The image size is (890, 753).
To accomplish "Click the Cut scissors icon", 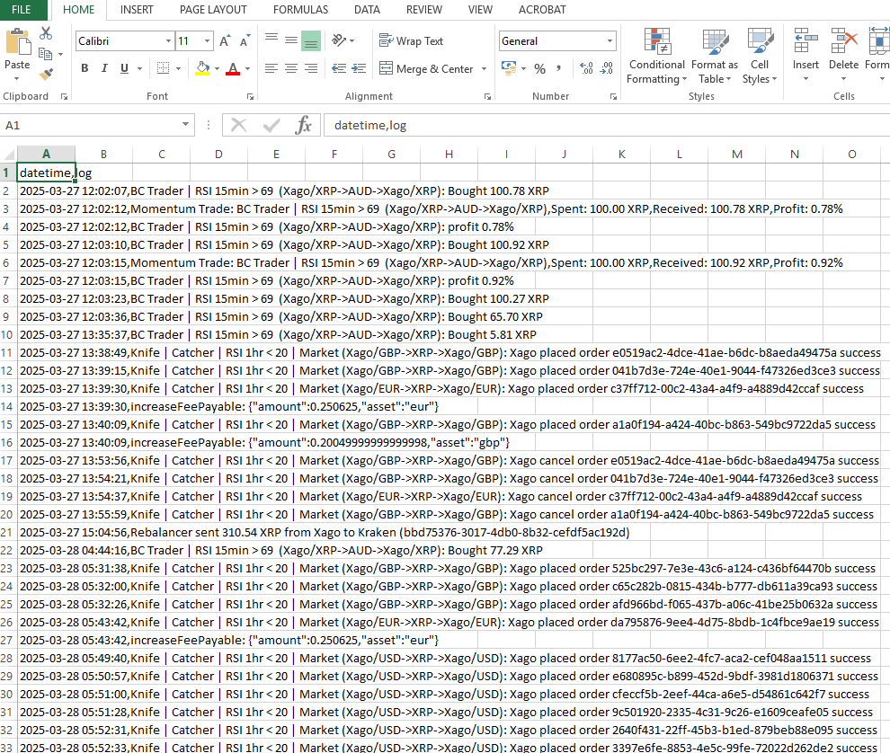I will point(46,33).
